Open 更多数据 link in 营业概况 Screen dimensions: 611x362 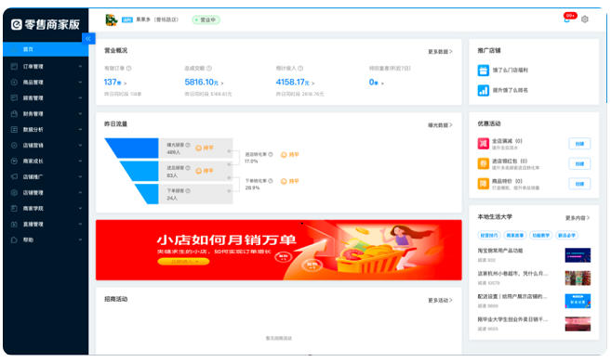(440, 51)
